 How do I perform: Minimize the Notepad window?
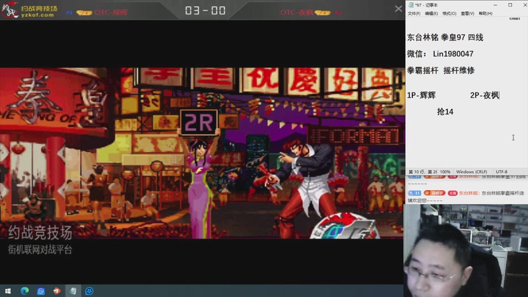click(x=496, y=5)
